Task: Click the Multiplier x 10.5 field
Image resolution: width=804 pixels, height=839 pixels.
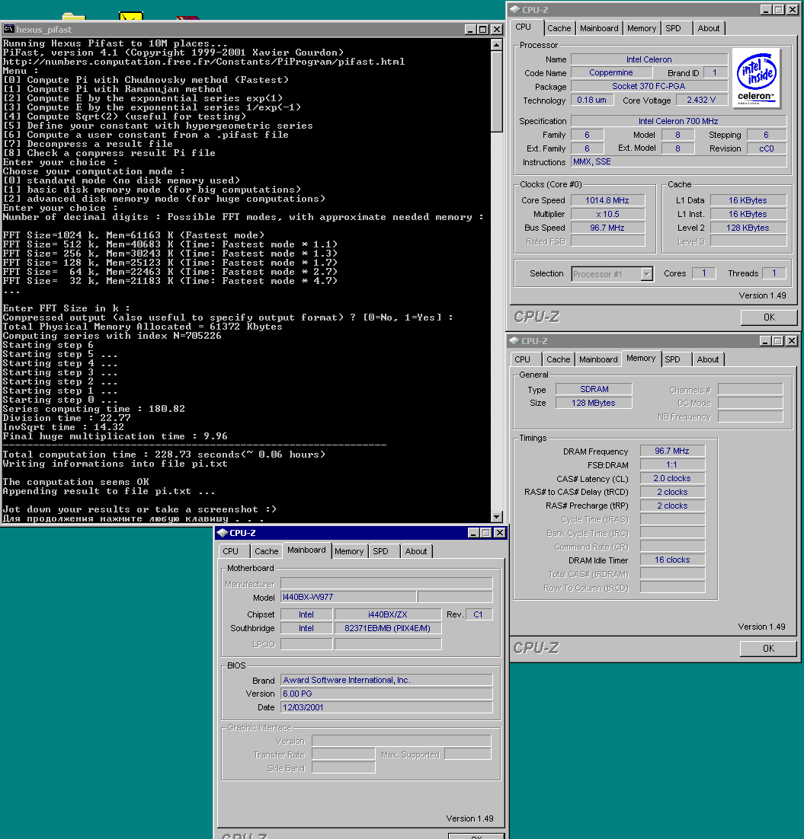Action: 607,214
